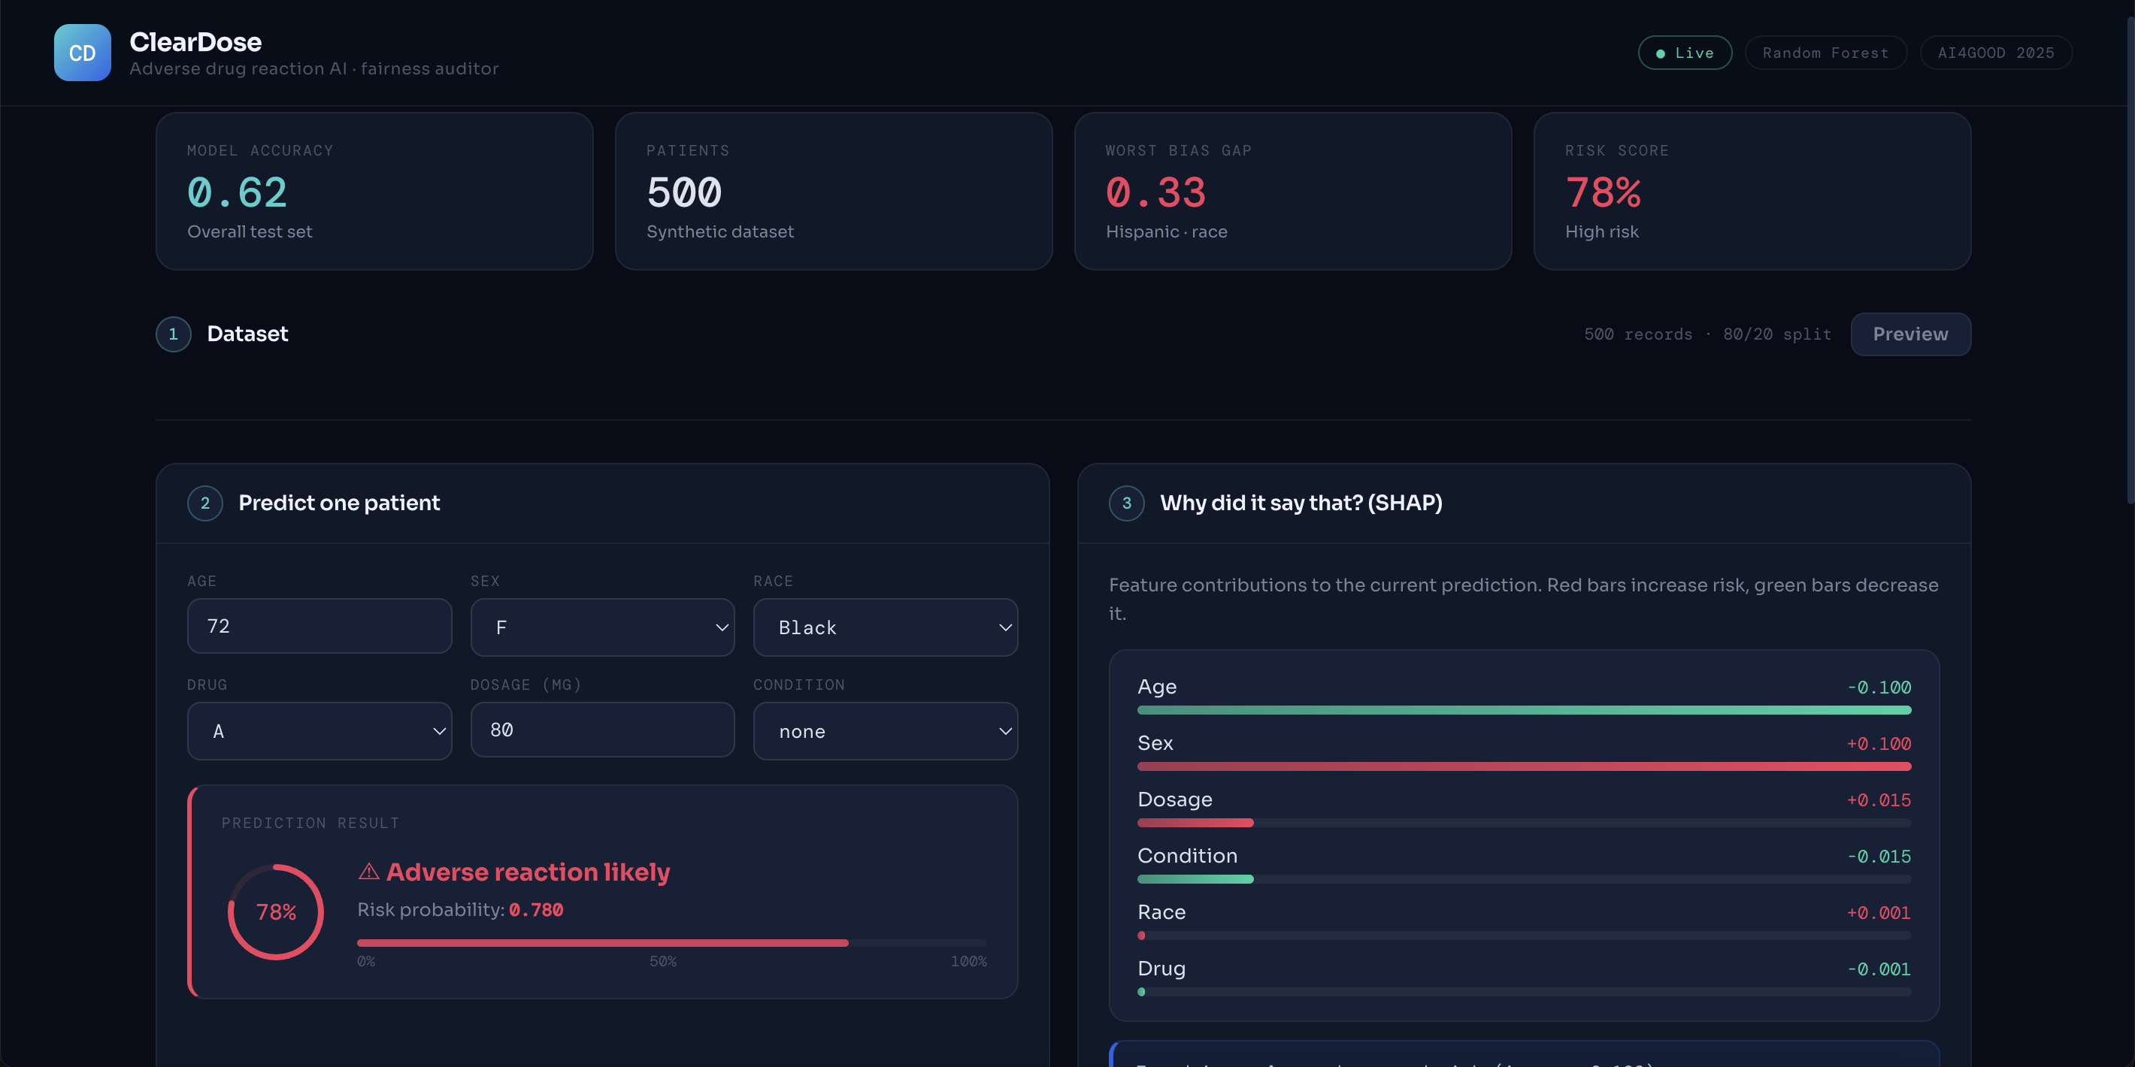Screen dimensions: 2135x1067
Task: Open the Drug dropdown showing A
Action: (319, 730)
